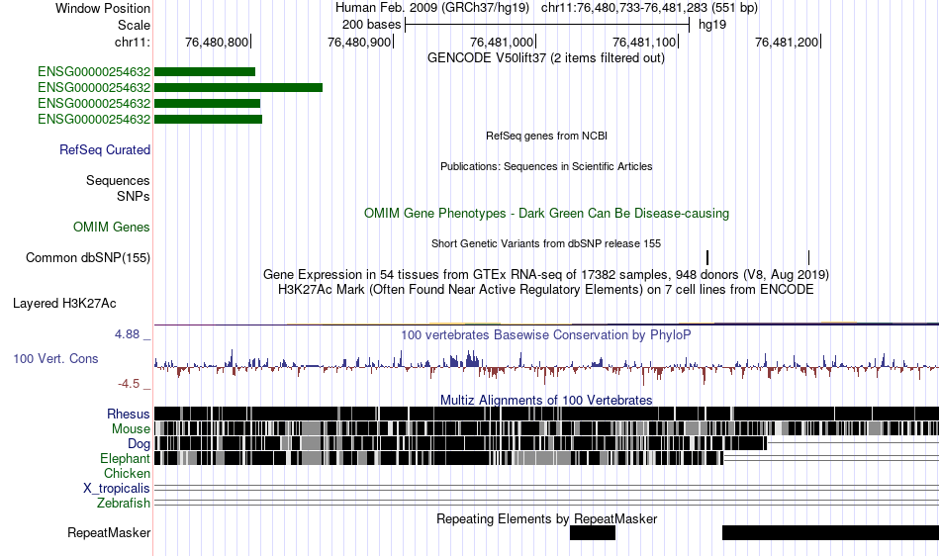Click the 76,481,000 ruler coordinate
This screenshot has height=556, width=940.
coord(502,42)
